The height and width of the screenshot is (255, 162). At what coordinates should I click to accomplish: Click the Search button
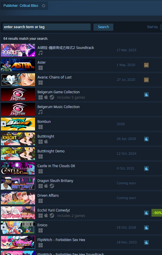click(x=103, y=27)
